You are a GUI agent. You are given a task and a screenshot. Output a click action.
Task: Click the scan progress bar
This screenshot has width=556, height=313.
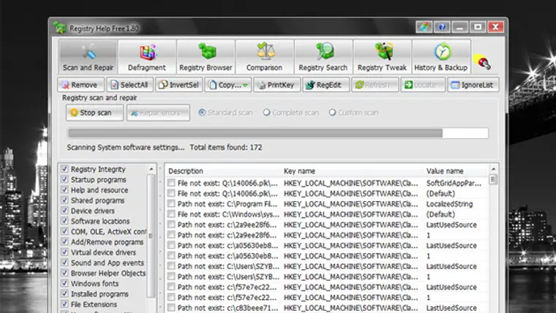[277, 133]
